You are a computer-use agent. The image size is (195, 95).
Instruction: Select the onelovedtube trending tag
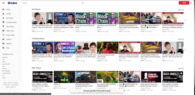(x=6, y=73)
